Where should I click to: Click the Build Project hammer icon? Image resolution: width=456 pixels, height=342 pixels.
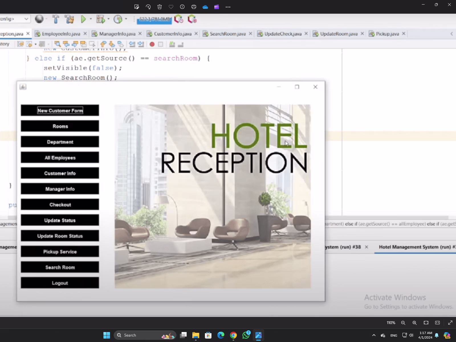point(56,19)
